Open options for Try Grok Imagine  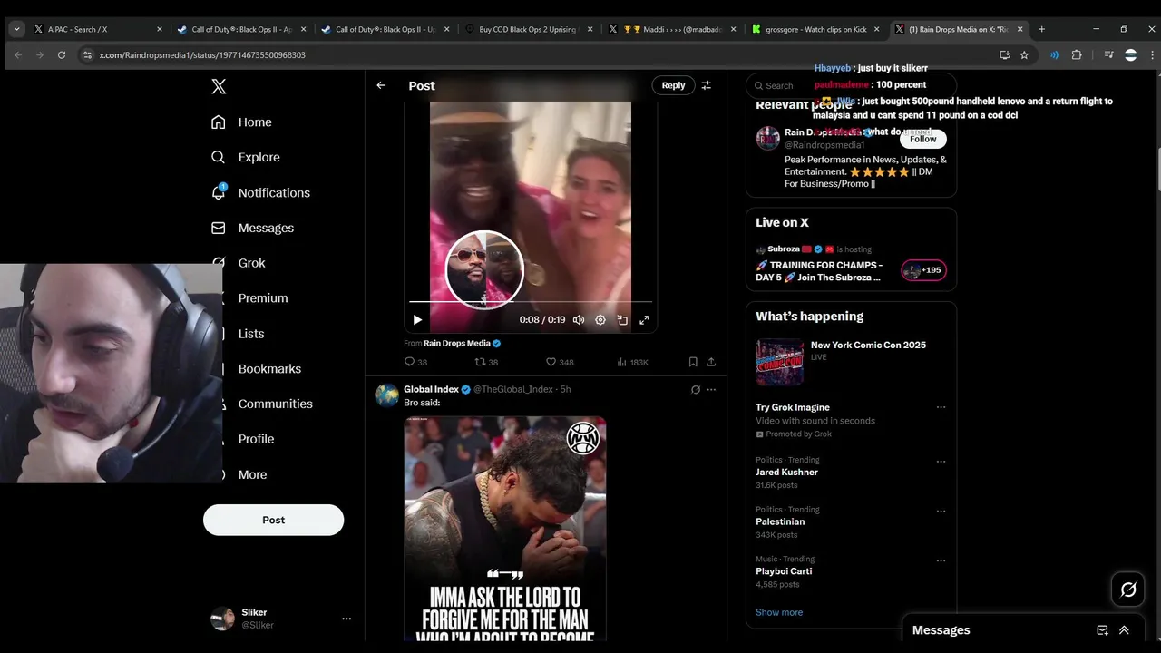[x=941, y=407]
